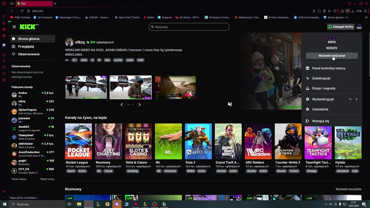Image resolution: width=370 pixels, height=208 pixels.
Task: Click the KICK beta logo
Action: click(29, 27)
